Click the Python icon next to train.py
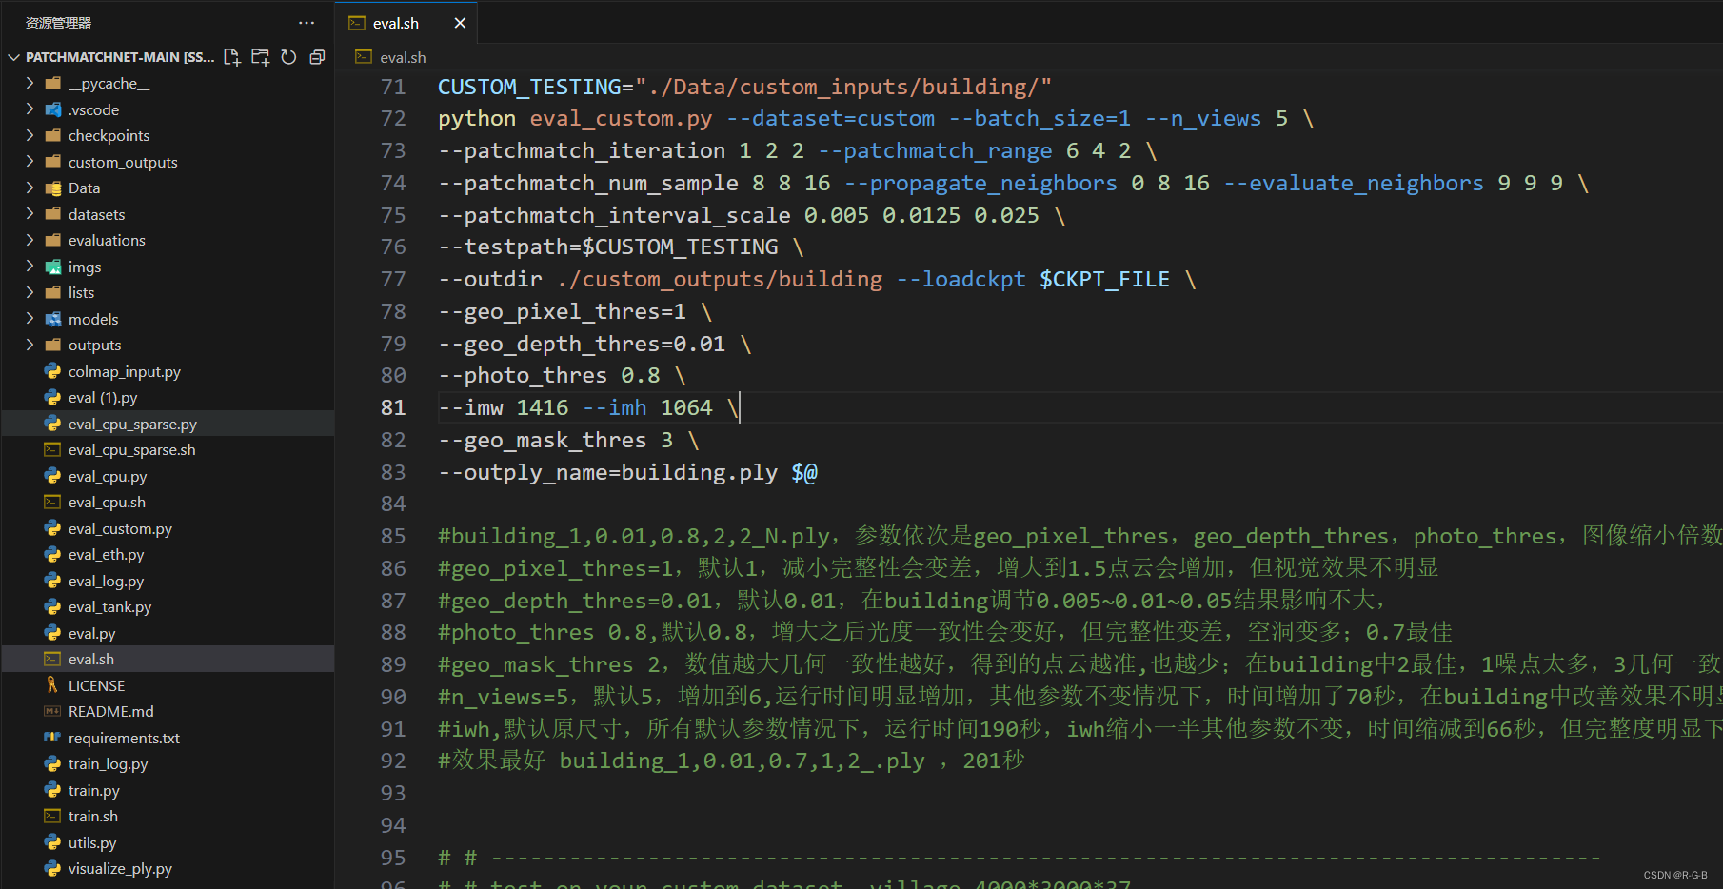Viewport: 1723px width, 889px height. (x=53, y=790)
